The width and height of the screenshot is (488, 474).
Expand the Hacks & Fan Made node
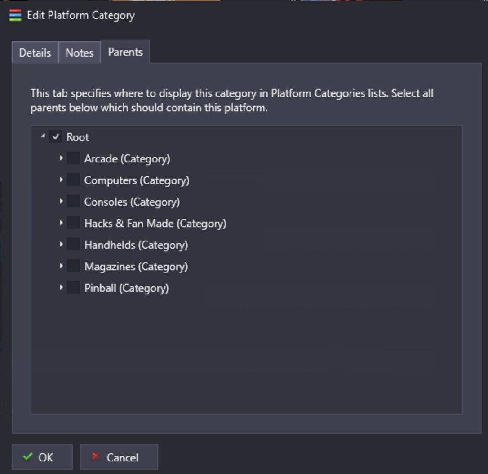[61, 223]
